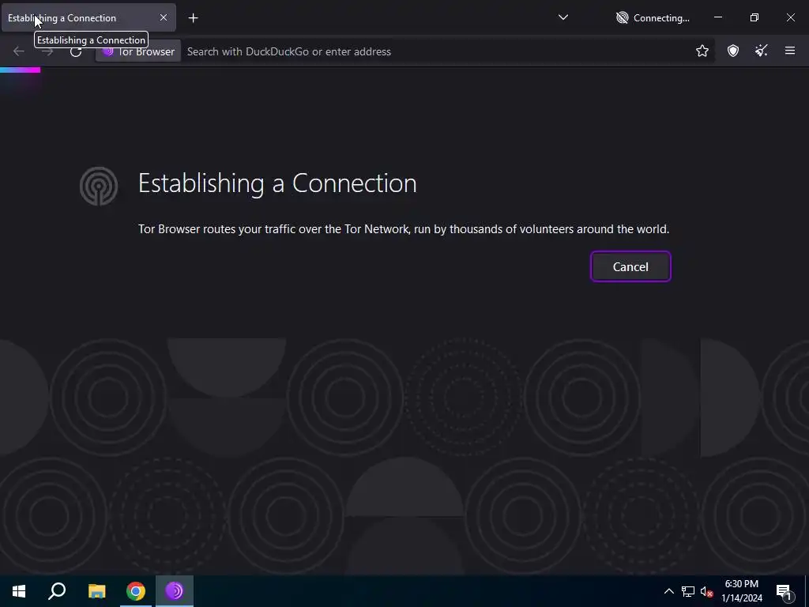Open the hamburger application menu
Image resolution: width=809 pixels, height=607 pixels.
pos(789,51)
